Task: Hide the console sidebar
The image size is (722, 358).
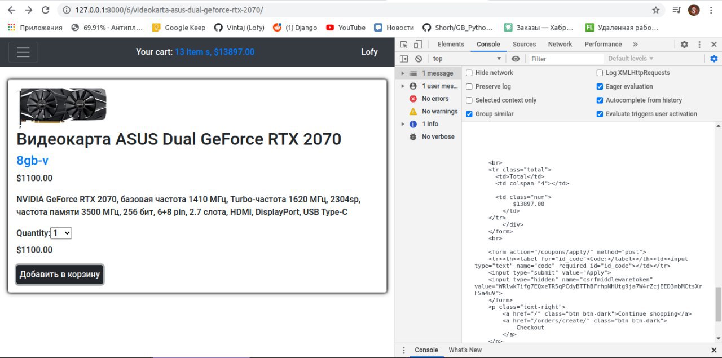Action: pyautogui.click(x=404, y=59)
